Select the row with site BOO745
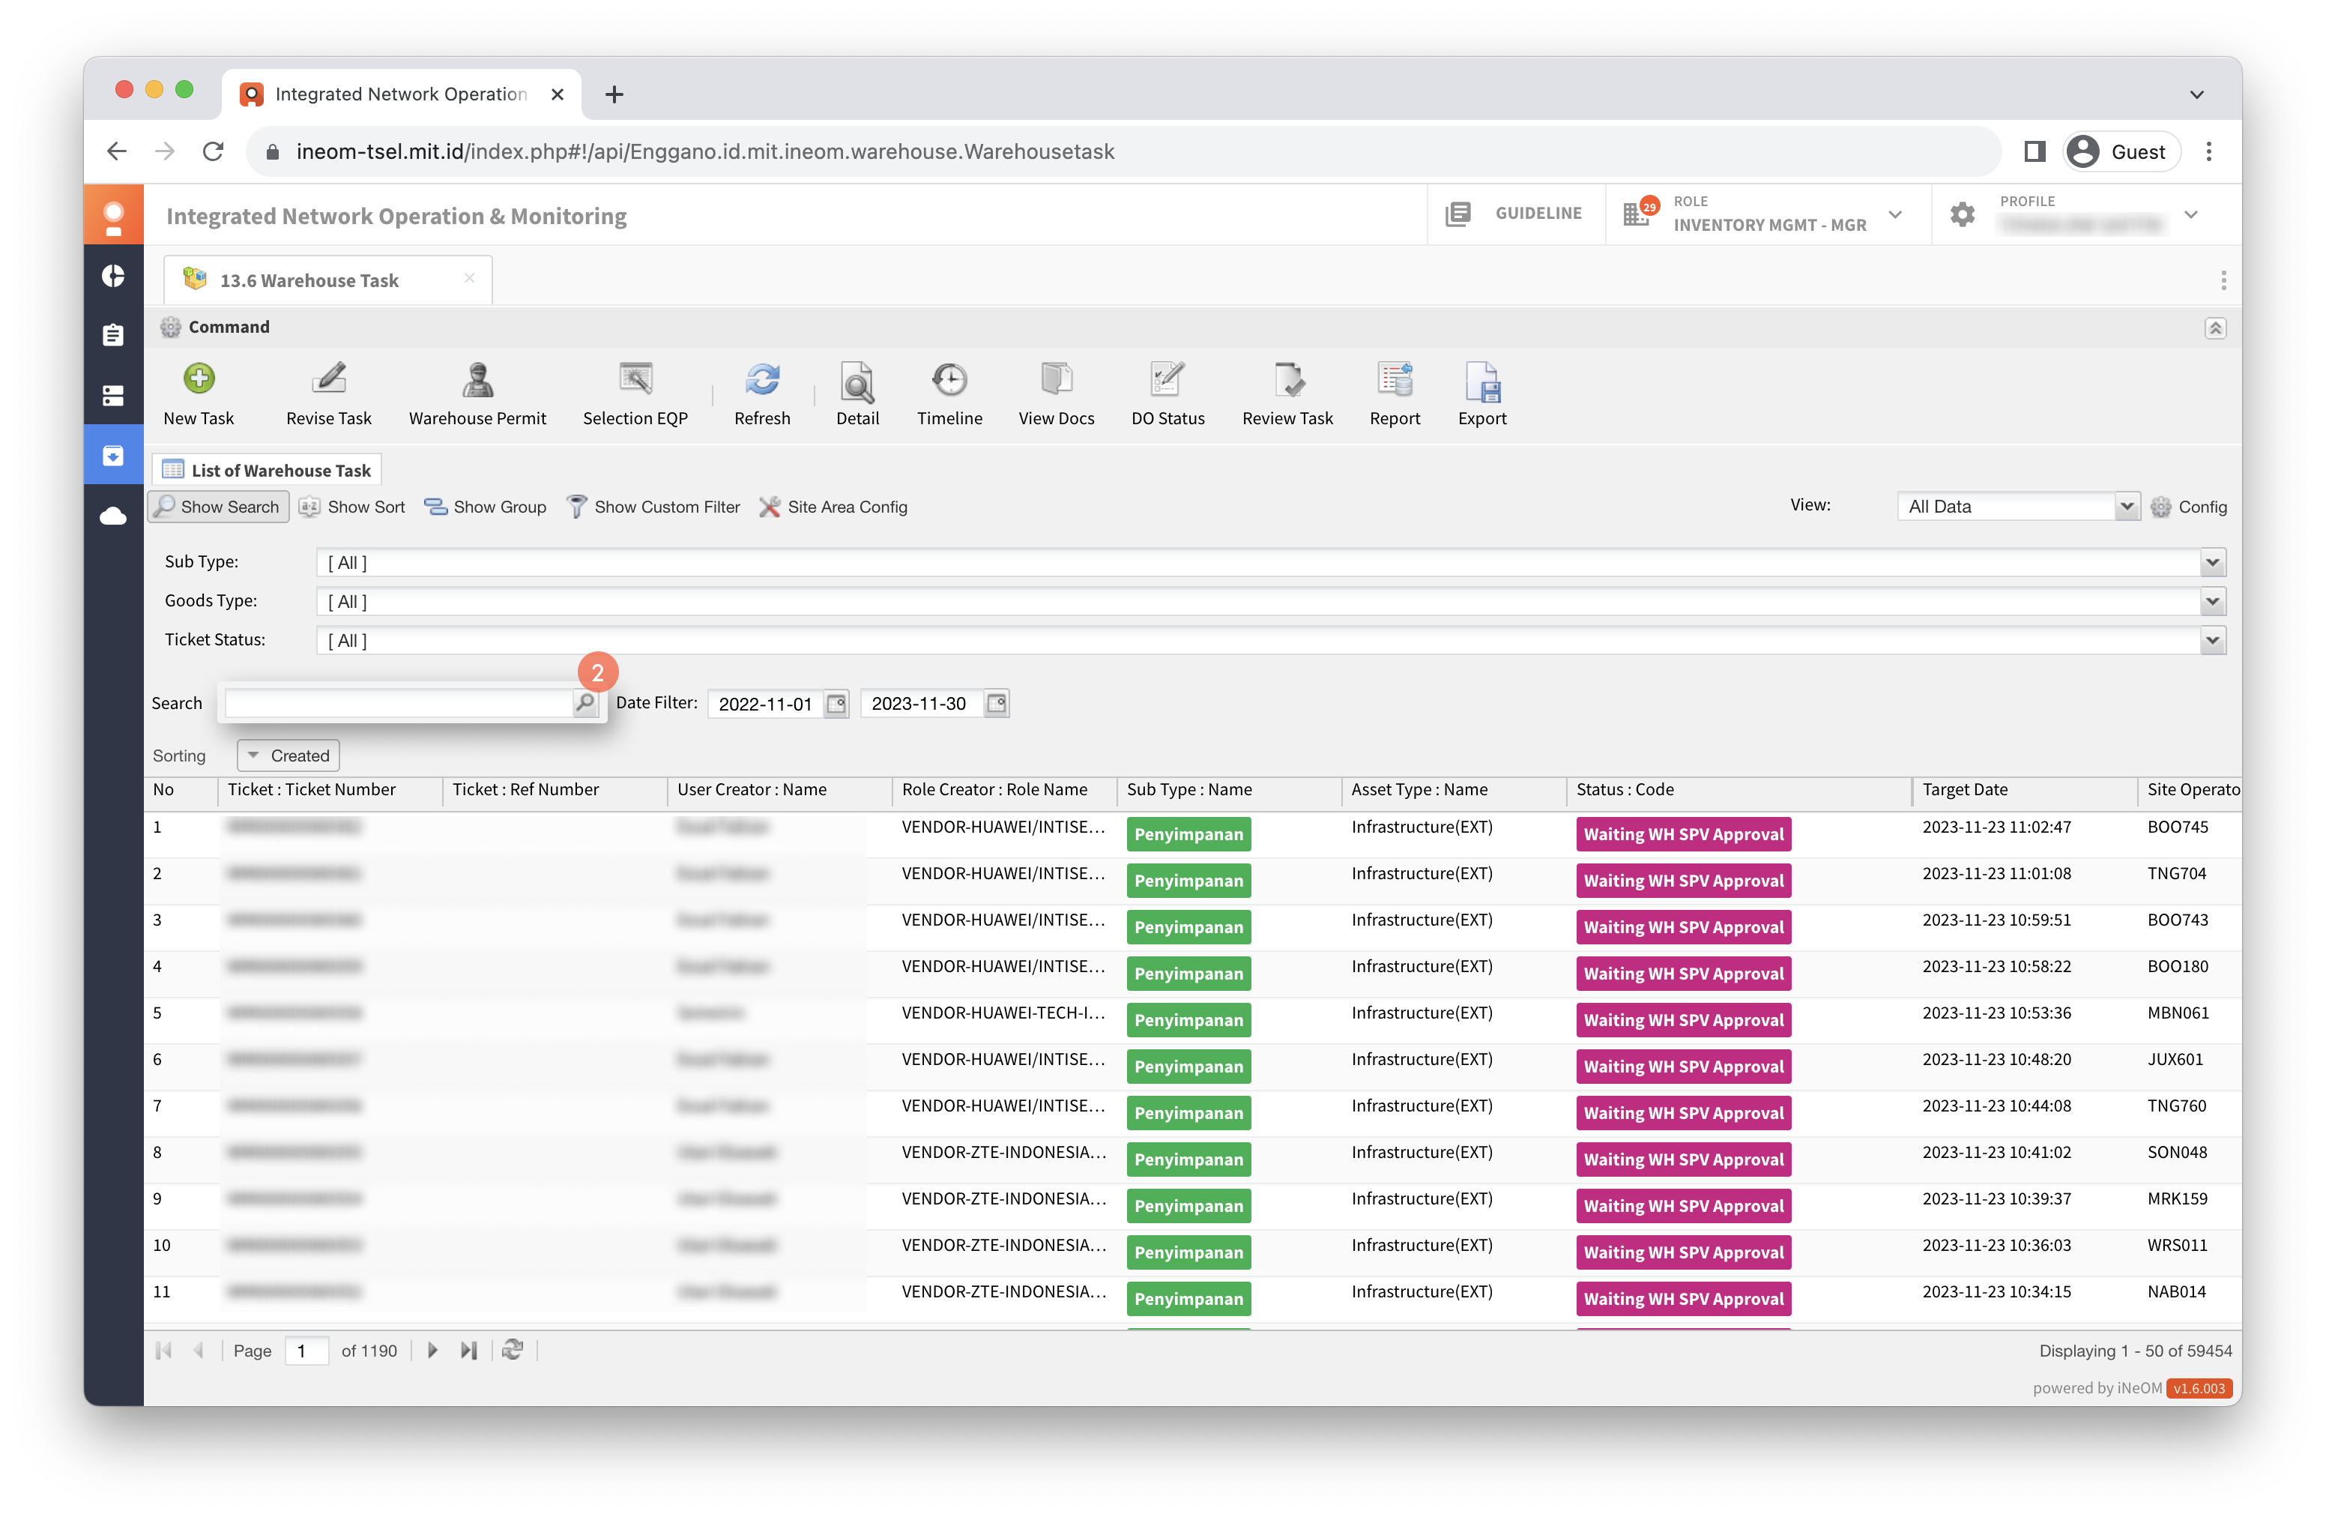Viewport: 2326px width, 1517px height. [1192, 835]
